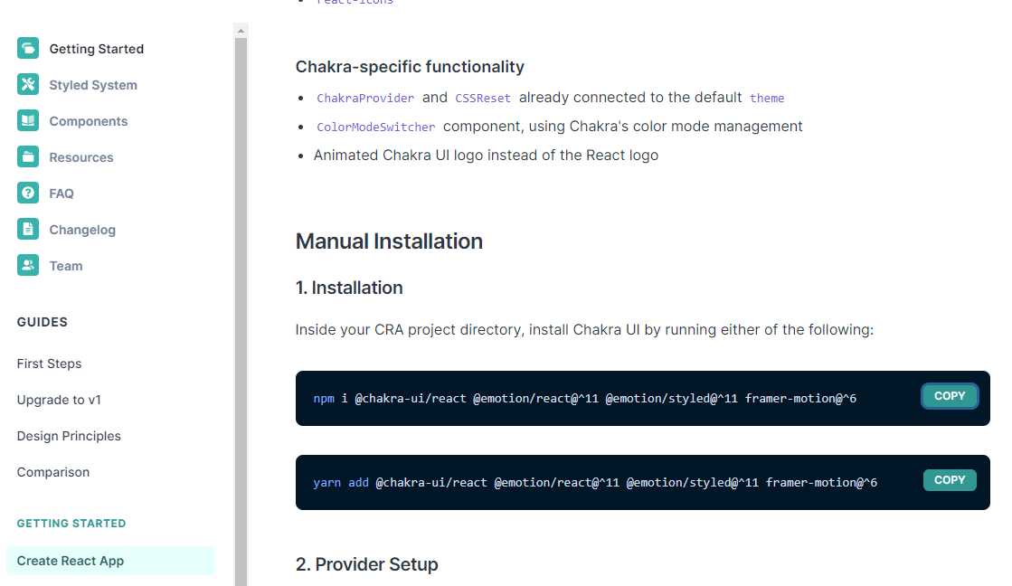Click the Styled System tools icon
1012x586 pixels.
pos(28,84)
